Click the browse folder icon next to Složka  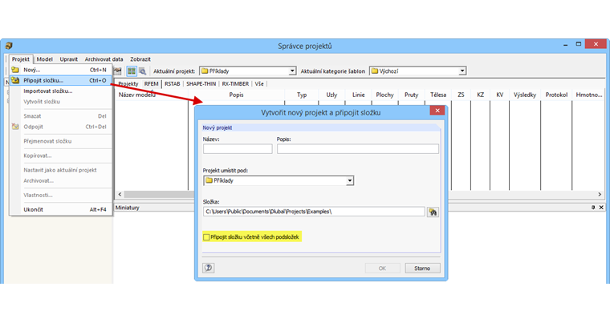pos(433,212)
